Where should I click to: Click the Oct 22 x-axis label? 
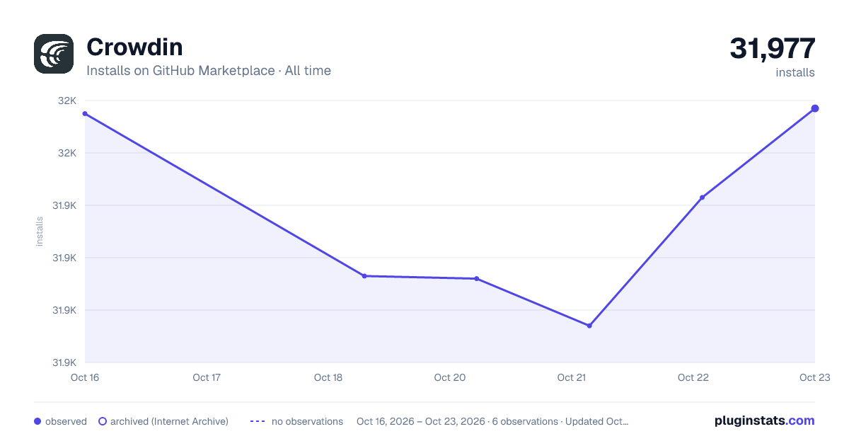(693, 377)
